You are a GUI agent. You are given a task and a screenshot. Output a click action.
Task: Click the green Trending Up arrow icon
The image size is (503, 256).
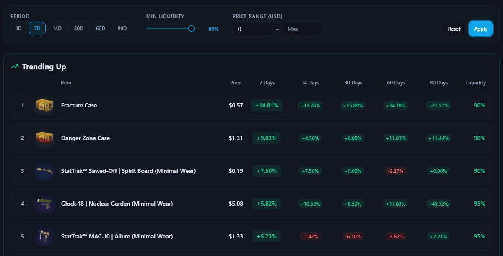point(14,66)
